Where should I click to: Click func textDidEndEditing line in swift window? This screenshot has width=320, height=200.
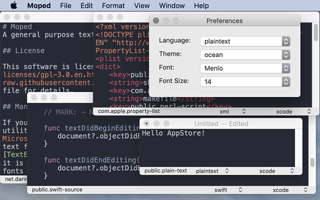(92, 160)
